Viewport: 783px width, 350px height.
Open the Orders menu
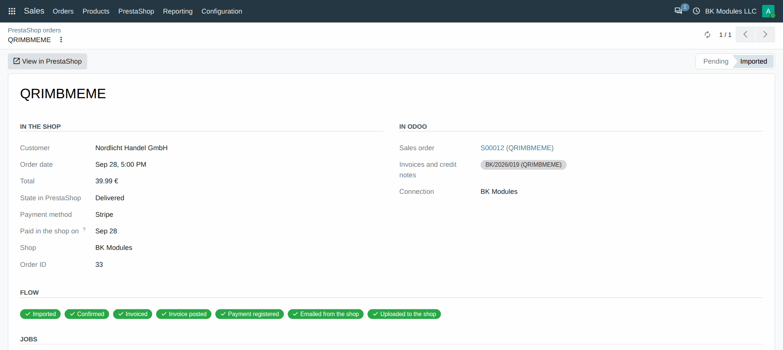click(63, 11)
